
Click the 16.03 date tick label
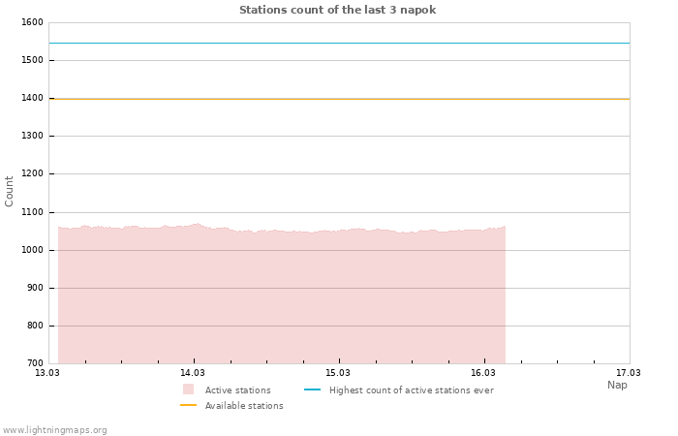[x=483, y=372]
